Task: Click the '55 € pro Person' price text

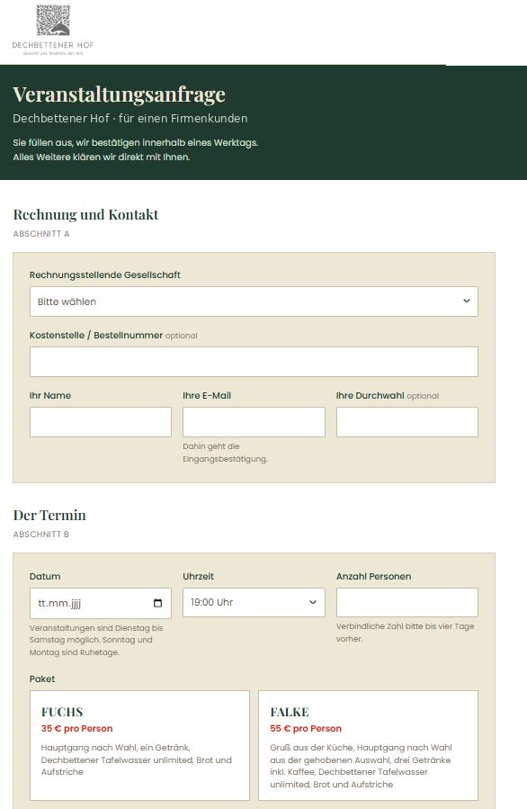Action: click(x=306, y=729)
